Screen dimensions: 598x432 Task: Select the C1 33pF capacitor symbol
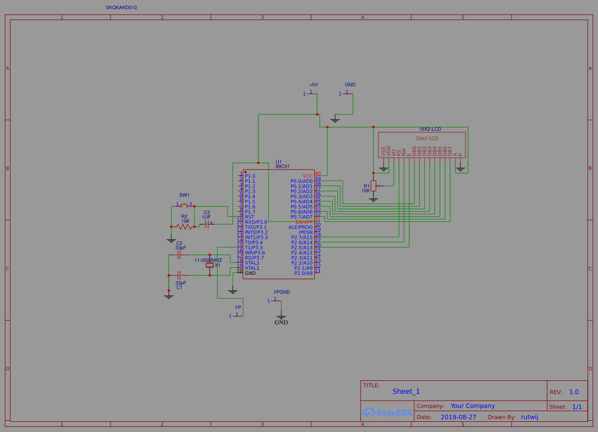point(179,275)
